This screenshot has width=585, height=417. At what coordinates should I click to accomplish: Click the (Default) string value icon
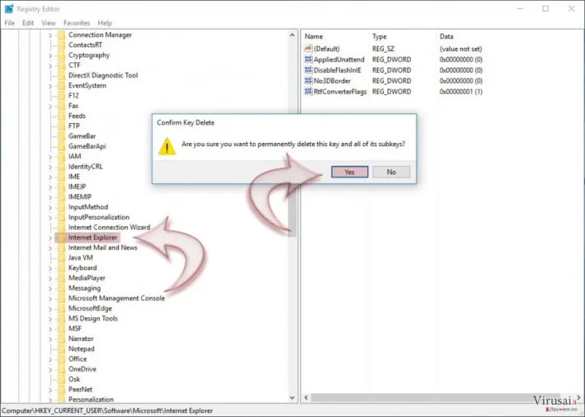pyautogui.click(x=308, y=49)
